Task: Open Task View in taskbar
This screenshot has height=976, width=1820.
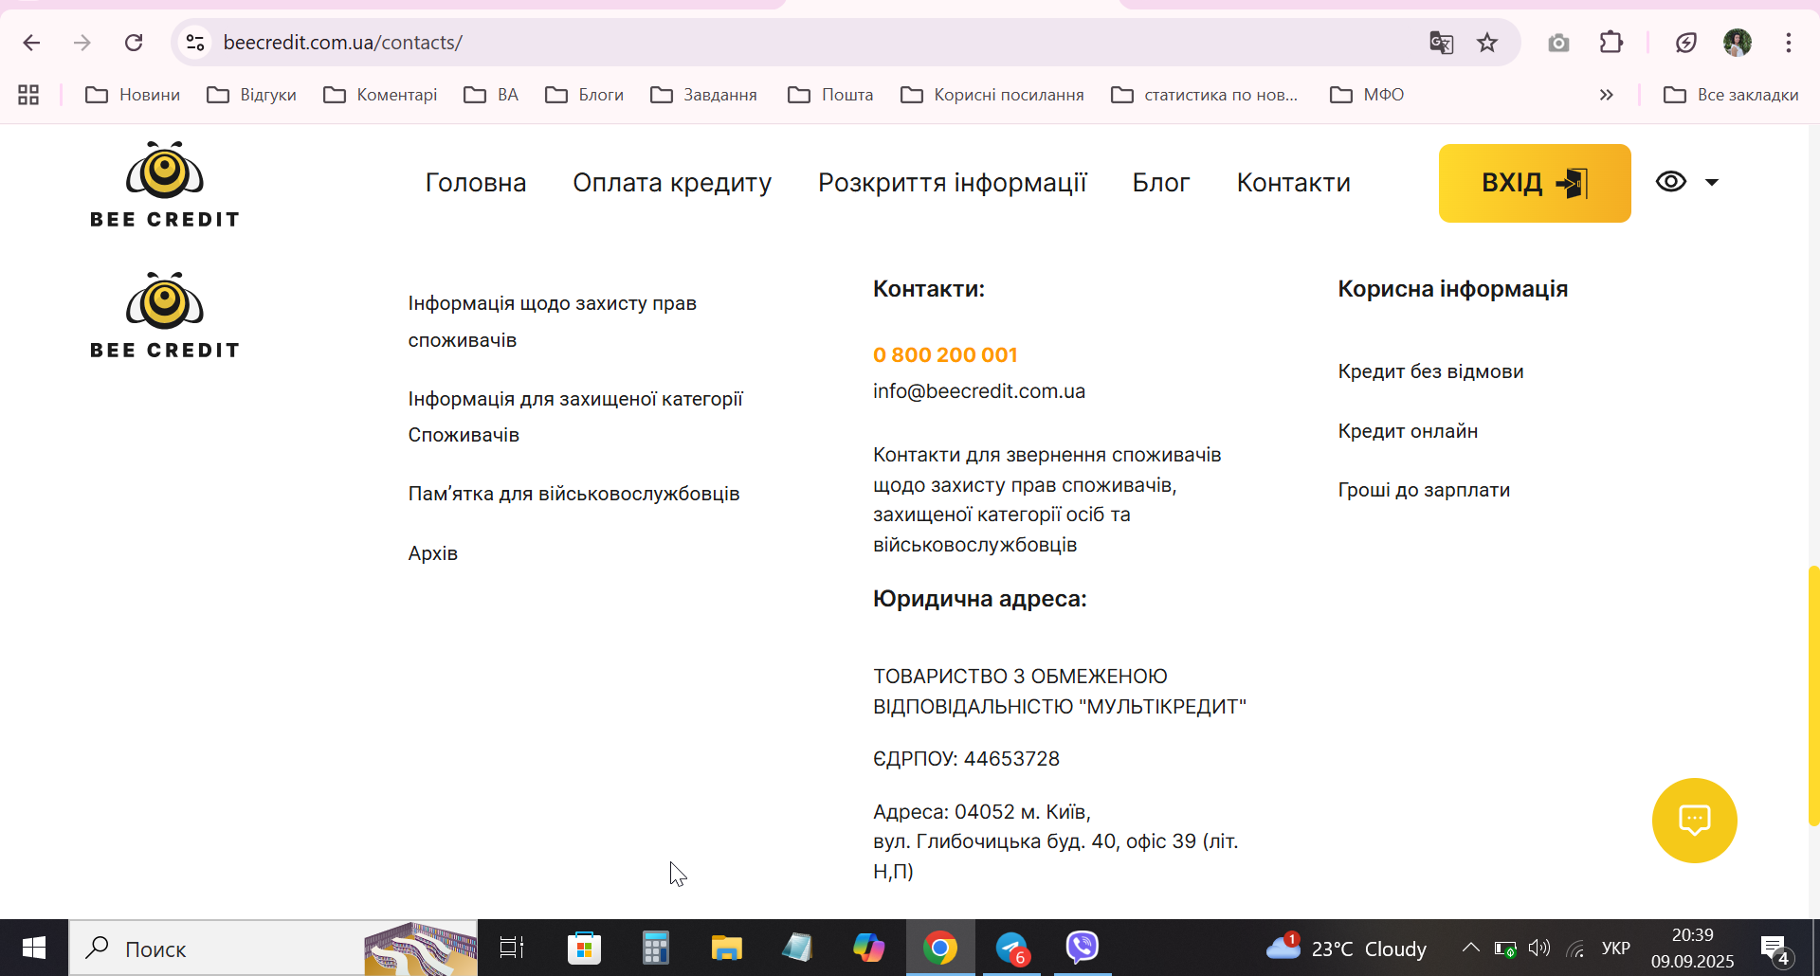Action: point(512,949)
